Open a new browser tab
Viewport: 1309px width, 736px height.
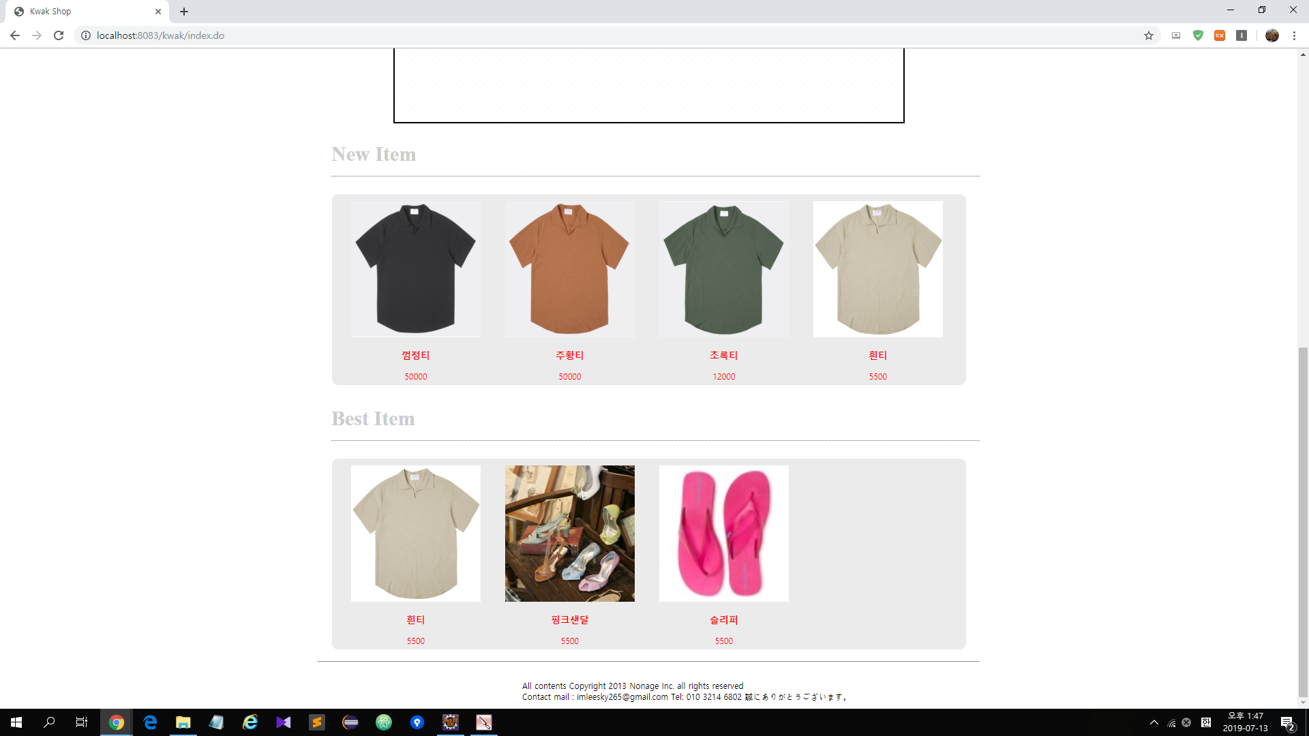pyautogui.click(x=184, y=12)
